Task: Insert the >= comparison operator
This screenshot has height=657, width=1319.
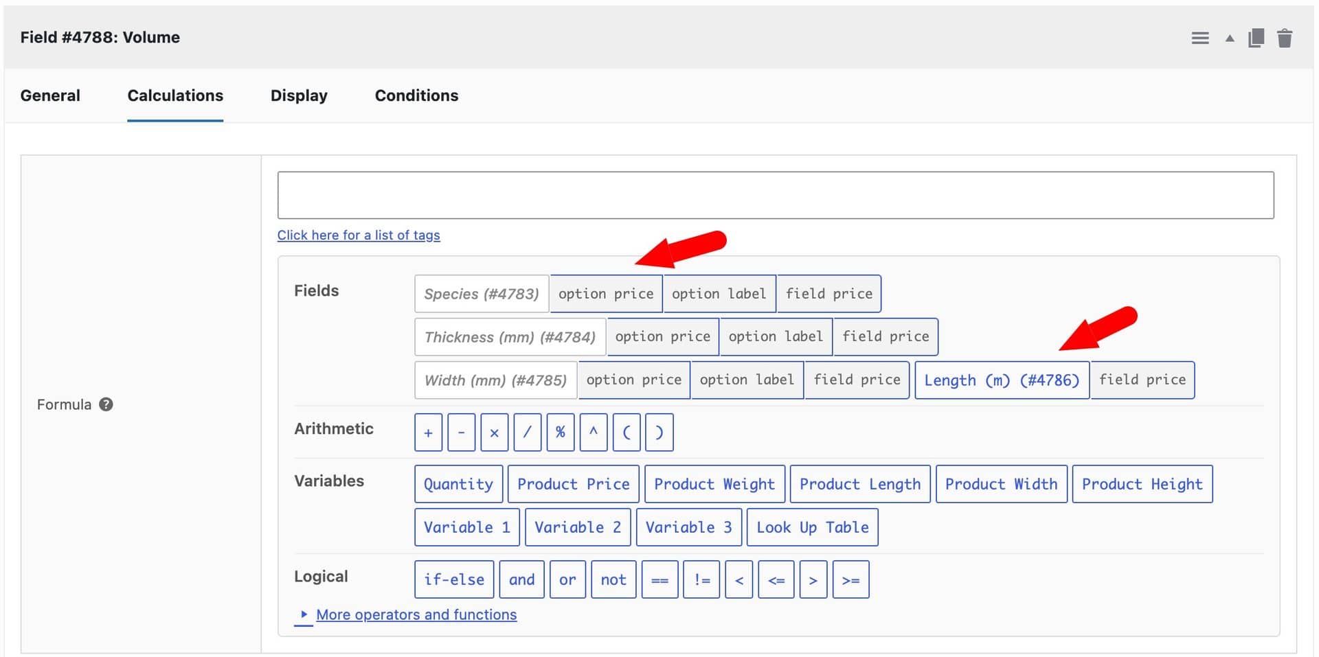Action: tap(851, 579)
